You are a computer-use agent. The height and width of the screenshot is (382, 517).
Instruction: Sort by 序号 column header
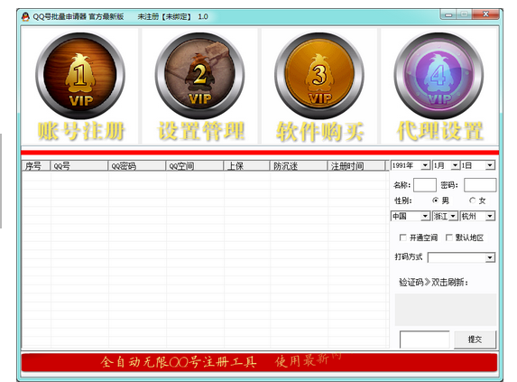click(x=36, y=166)
